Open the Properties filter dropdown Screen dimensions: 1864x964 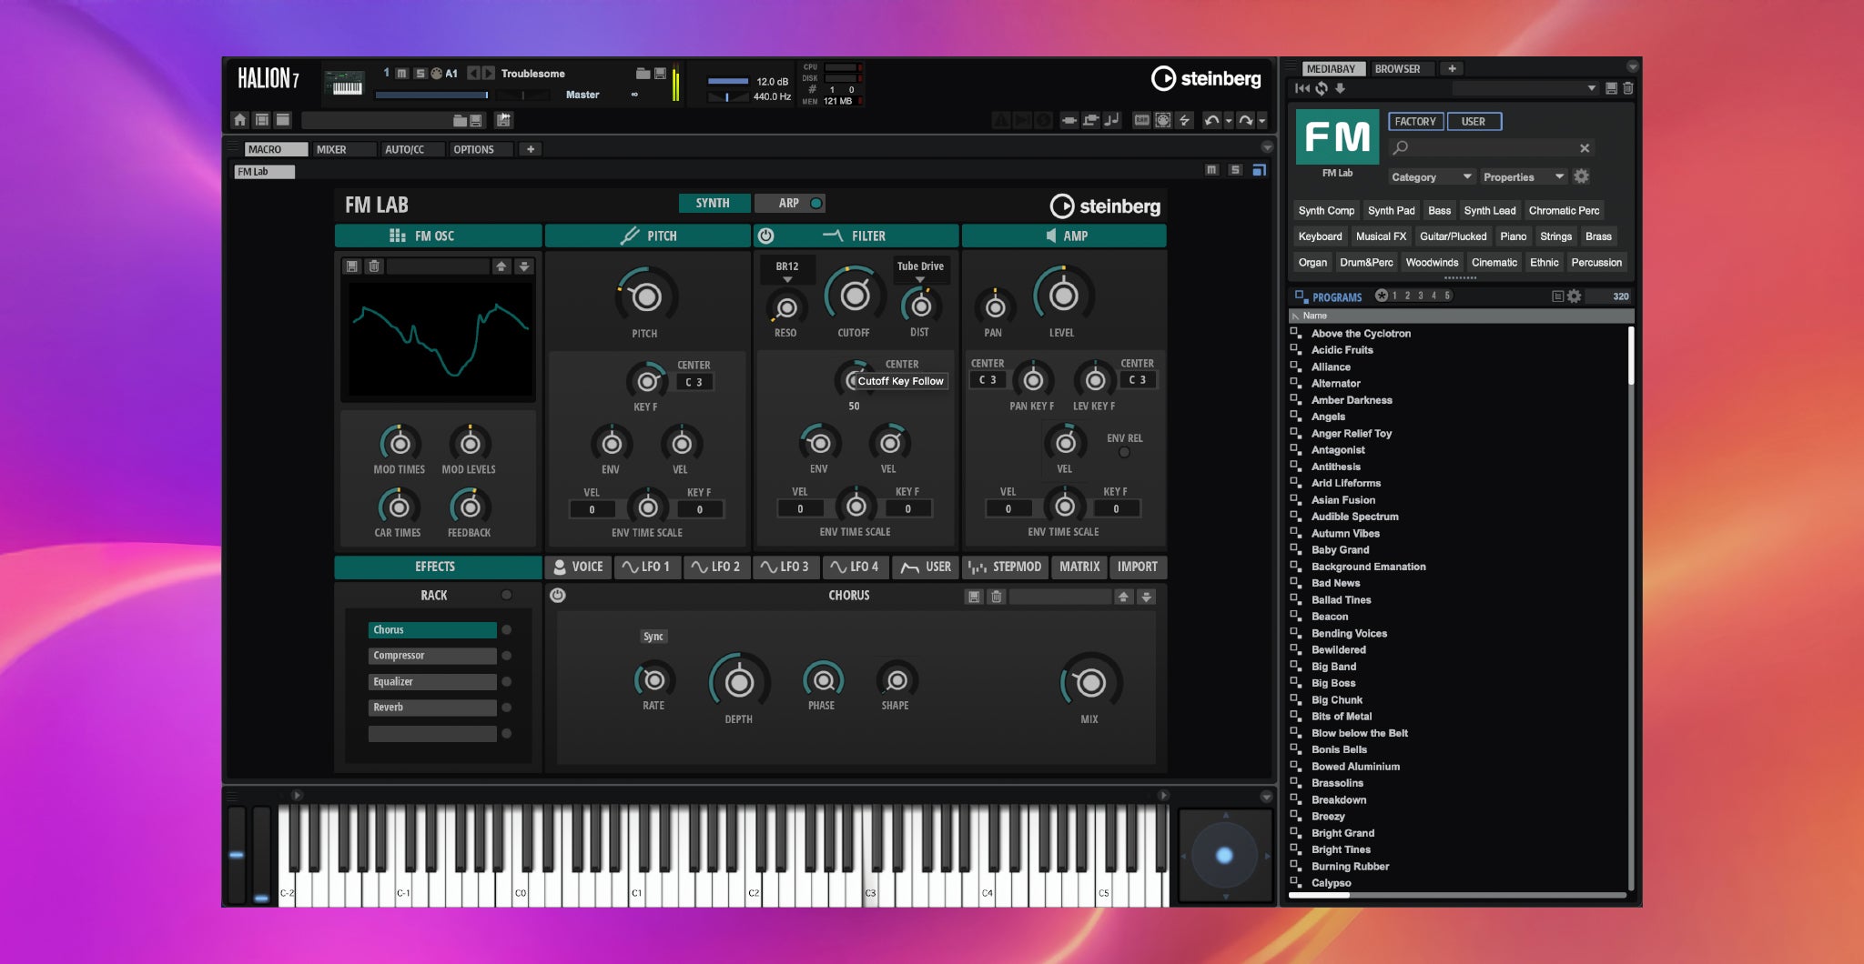click(1523, 176)
